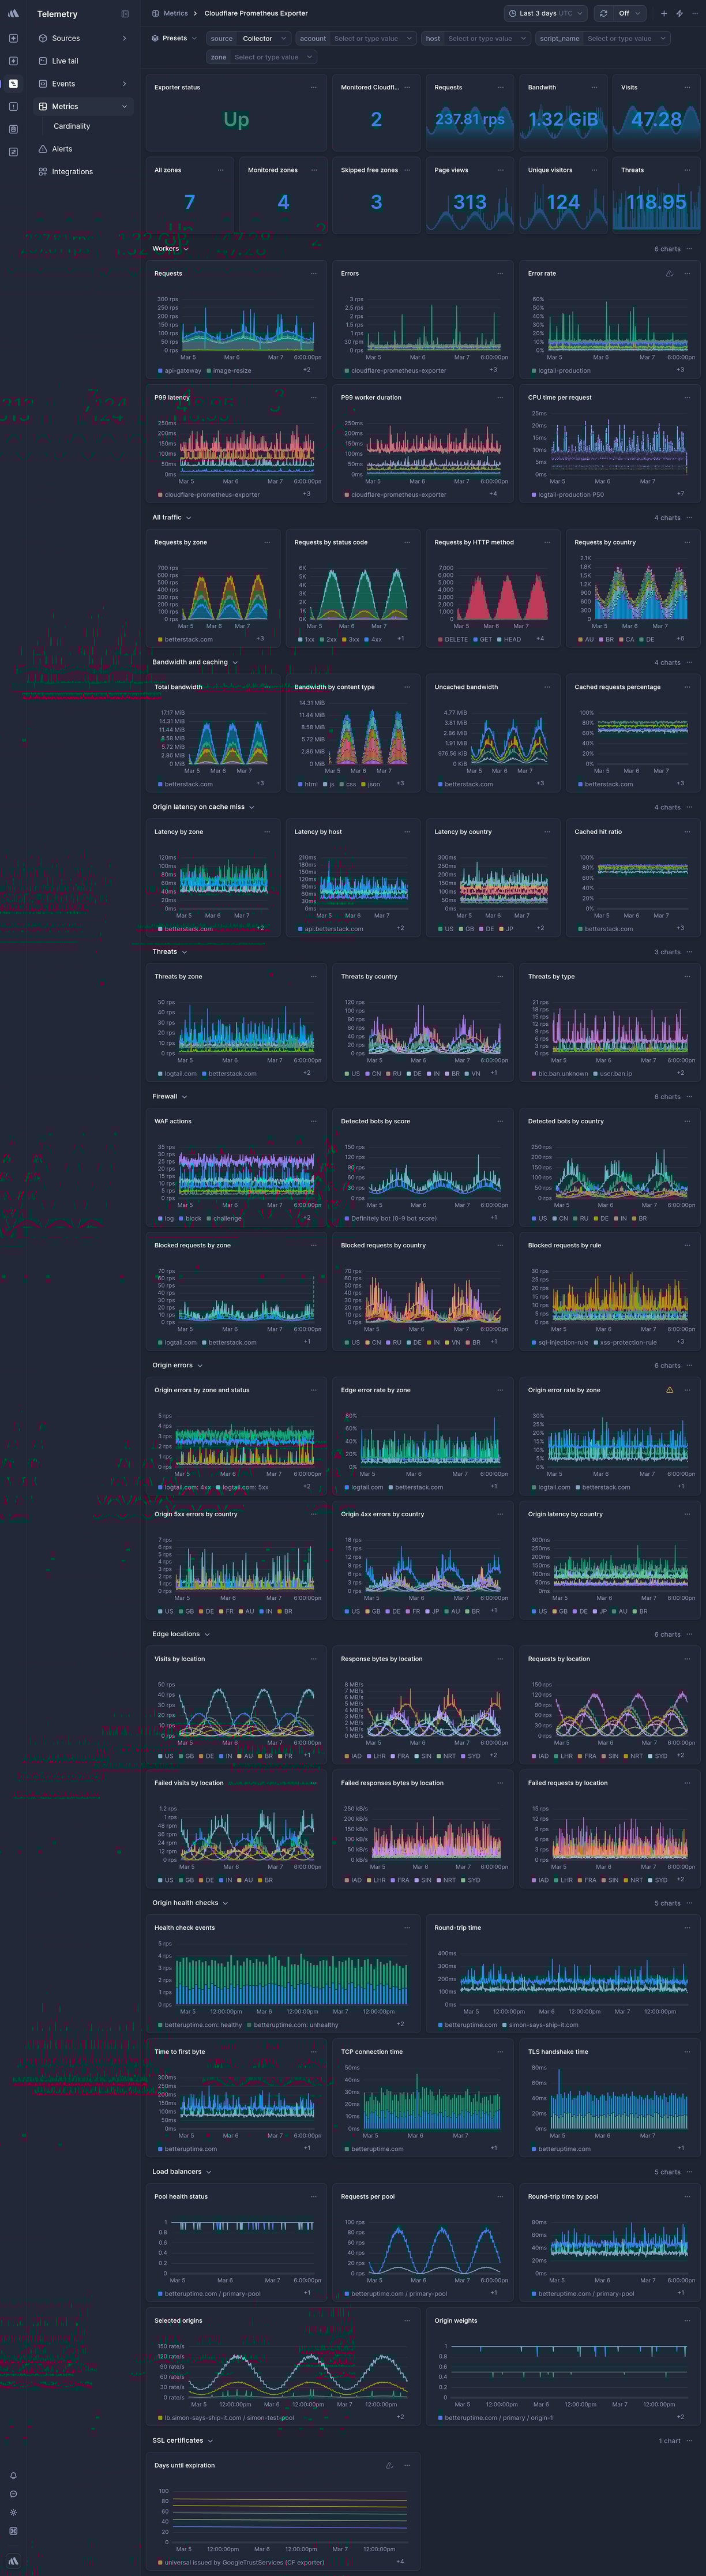Go to Metrics breadcrumb link
The image size is (706, 2576).
click(x=176, y=14)
